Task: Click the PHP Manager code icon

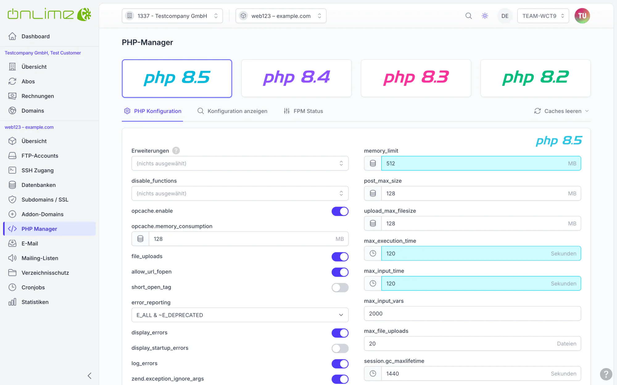Action: pos(12,229)
